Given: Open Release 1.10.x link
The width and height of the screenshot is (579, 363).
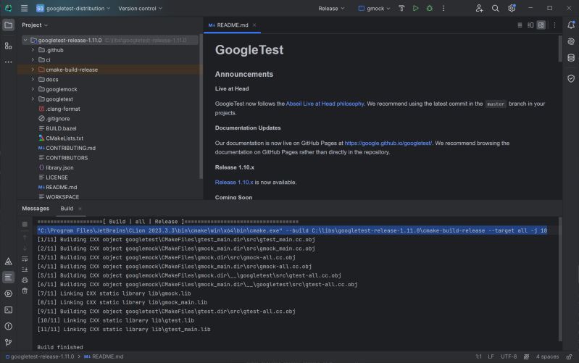Looking at the screenshot, I should point(234,183).
